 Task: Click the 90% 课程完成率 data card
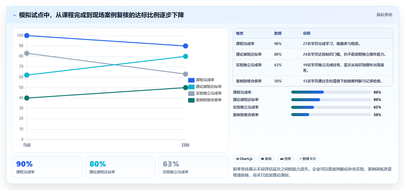click(x=47, y=167)
